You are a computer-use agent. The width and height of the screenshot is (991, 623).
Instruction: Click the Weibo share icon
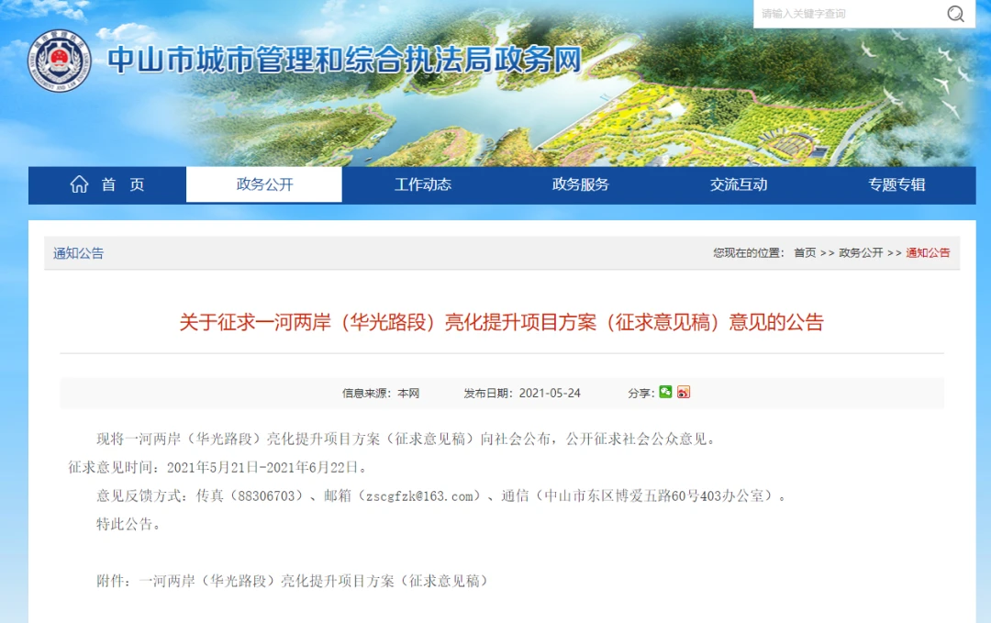pos(683,391)
